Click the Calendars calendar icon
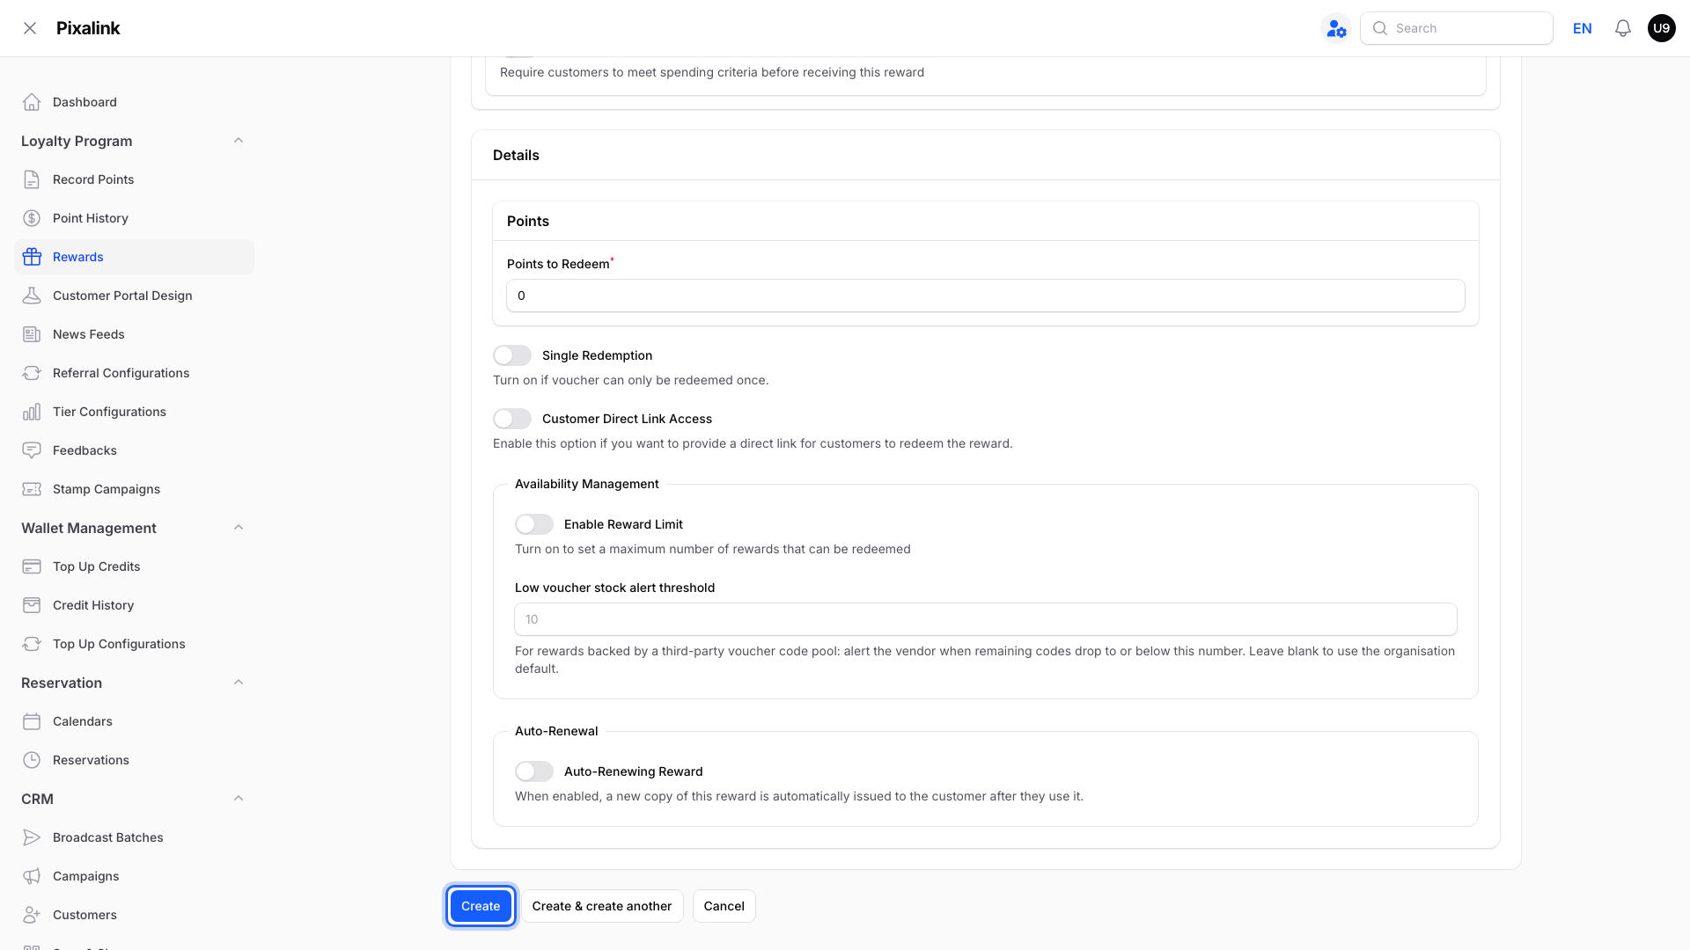1690x950 pixels. tap(32, 721)
